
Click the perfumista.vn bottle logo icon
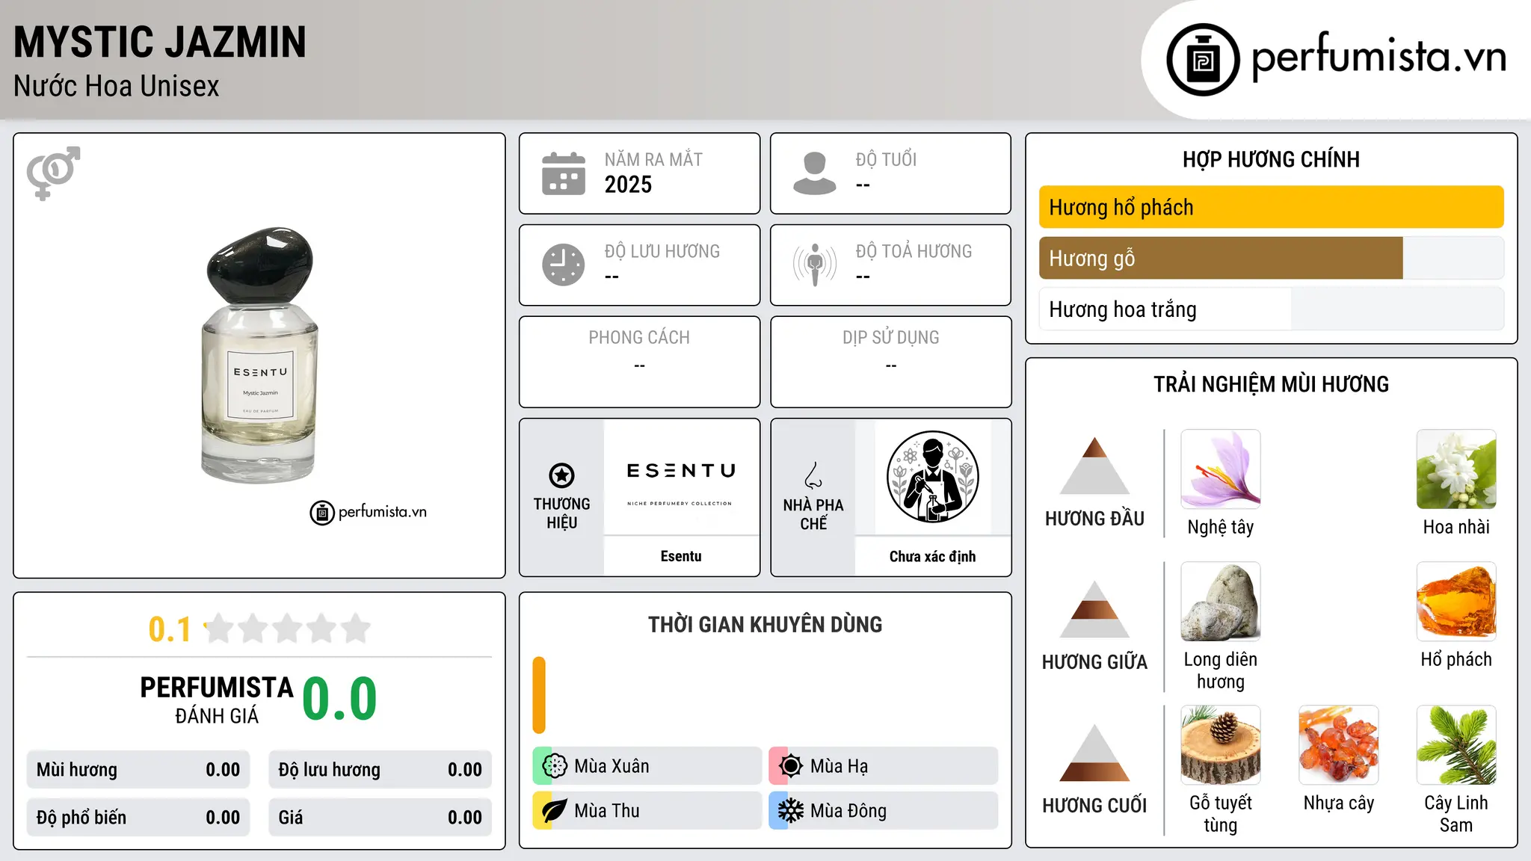(x=1203, y=60)
